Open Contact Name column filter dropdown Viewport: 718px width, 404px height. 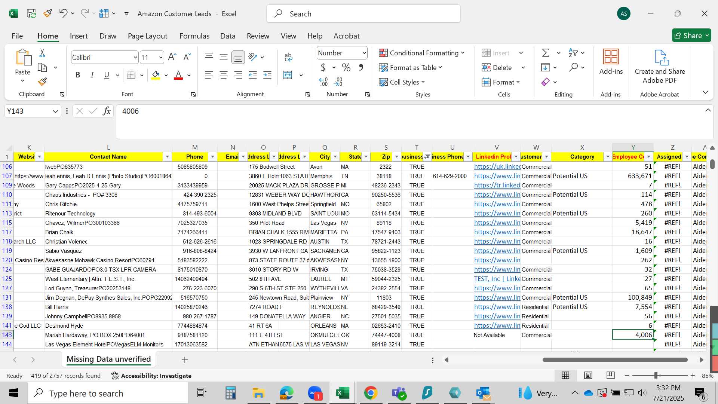coord(167,157)
